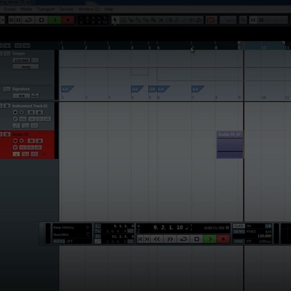Open the Window (1) menu
Viewport: 291px width, 291px height.
tap(89, 9)
